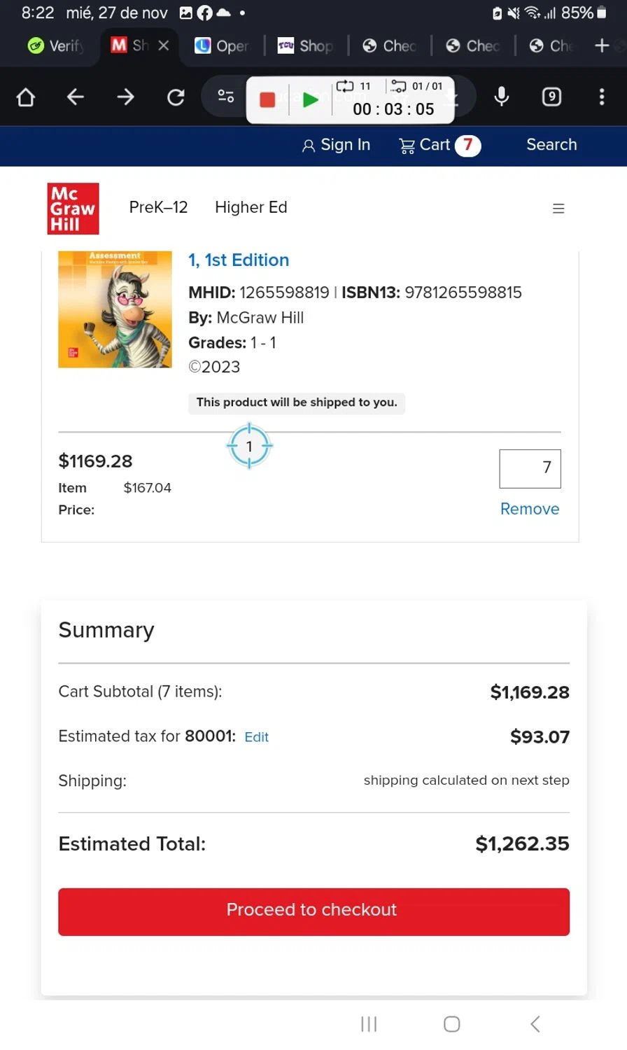
Task: Open the Higher Ed menu item
Action: [x=251, y=207]
